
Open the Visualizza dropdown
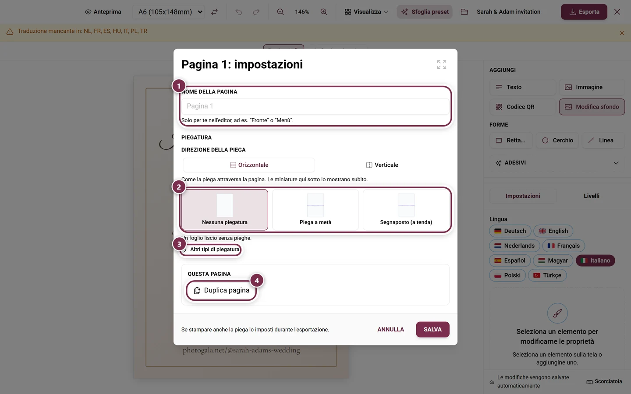[x=366, y=12]
